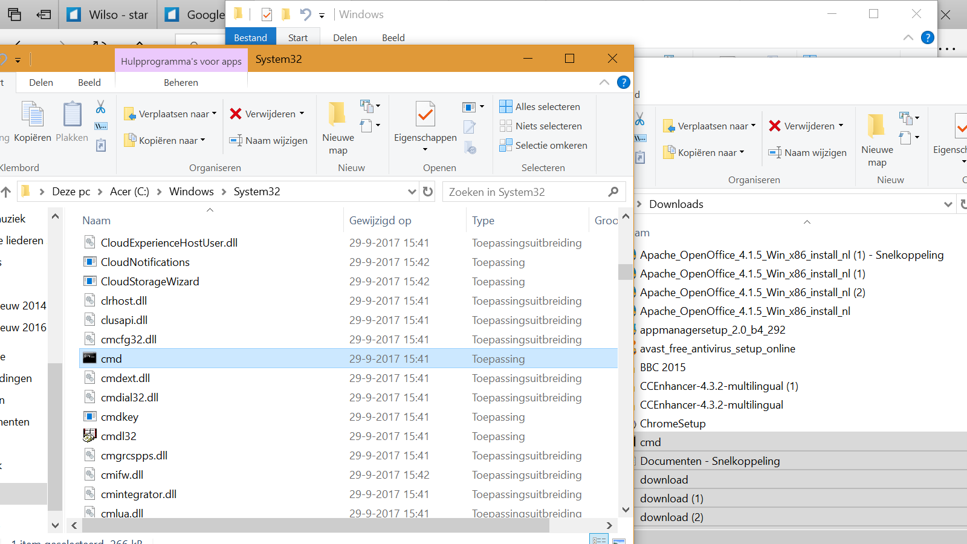Click the cmd black console icon
The width and height of the screenshot is (967, 544).
pyautogui.click(x=89, y=358)
